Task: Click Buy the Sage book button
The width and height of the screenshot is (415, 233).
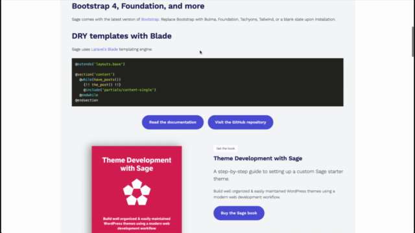Action: (x=239, y=213)
